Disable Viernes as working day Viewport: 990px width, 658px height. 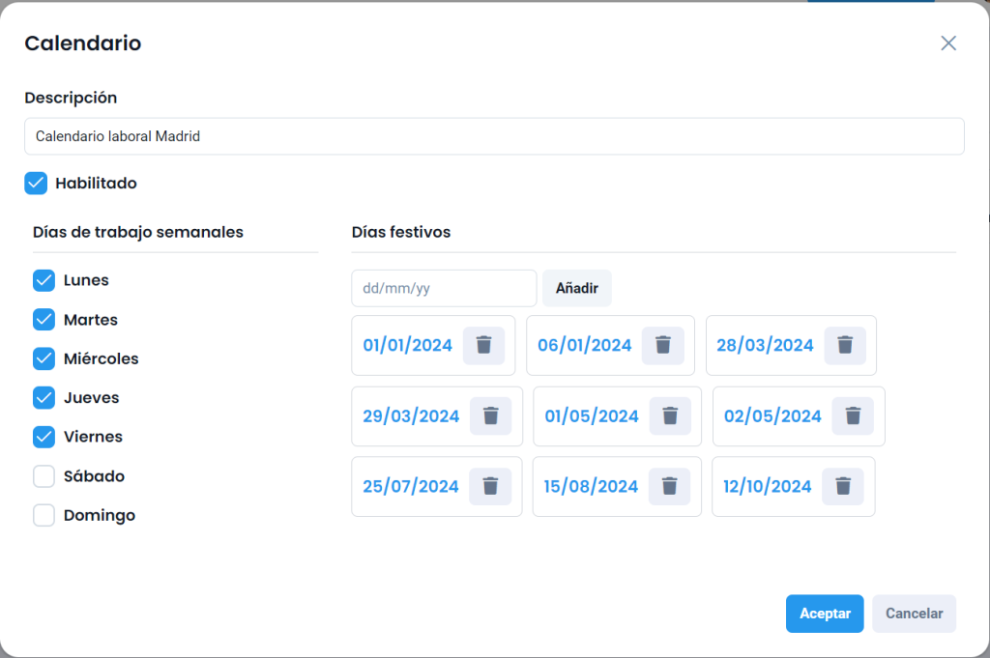point(44,437)
